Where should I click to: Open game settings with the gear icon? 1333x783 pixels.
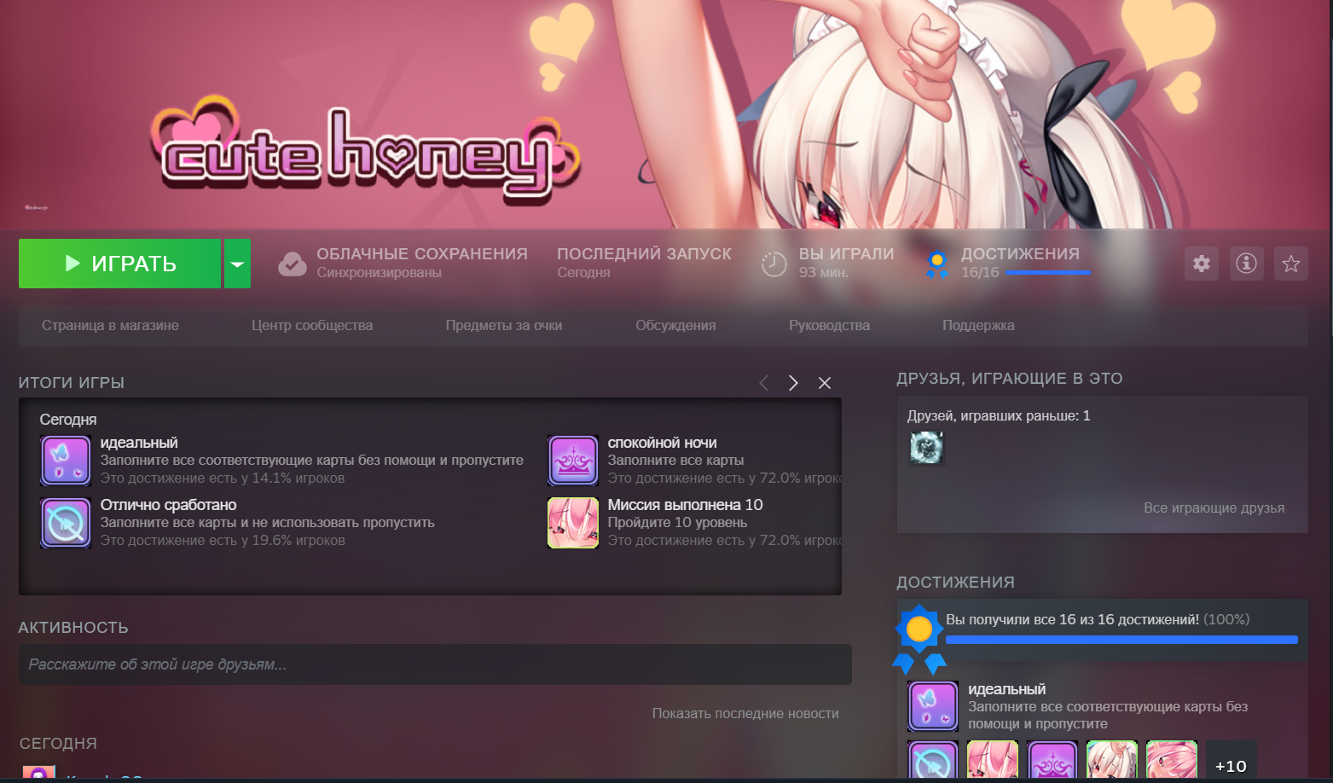(x=1202, y=264)
